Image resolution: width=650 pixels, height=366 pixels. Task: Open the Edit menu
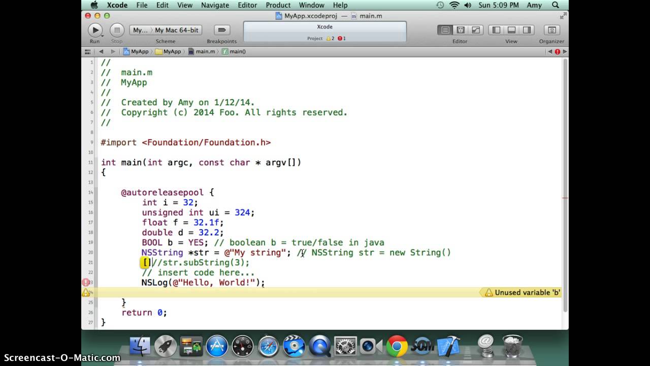coord(162,5)
